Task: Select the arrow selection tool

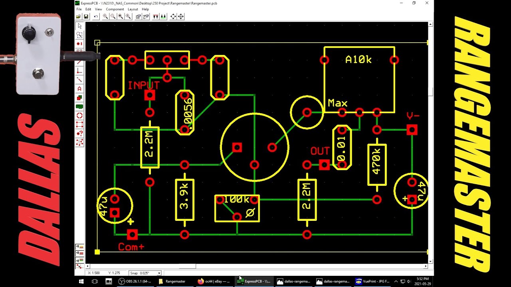Action: pos(79,26)
